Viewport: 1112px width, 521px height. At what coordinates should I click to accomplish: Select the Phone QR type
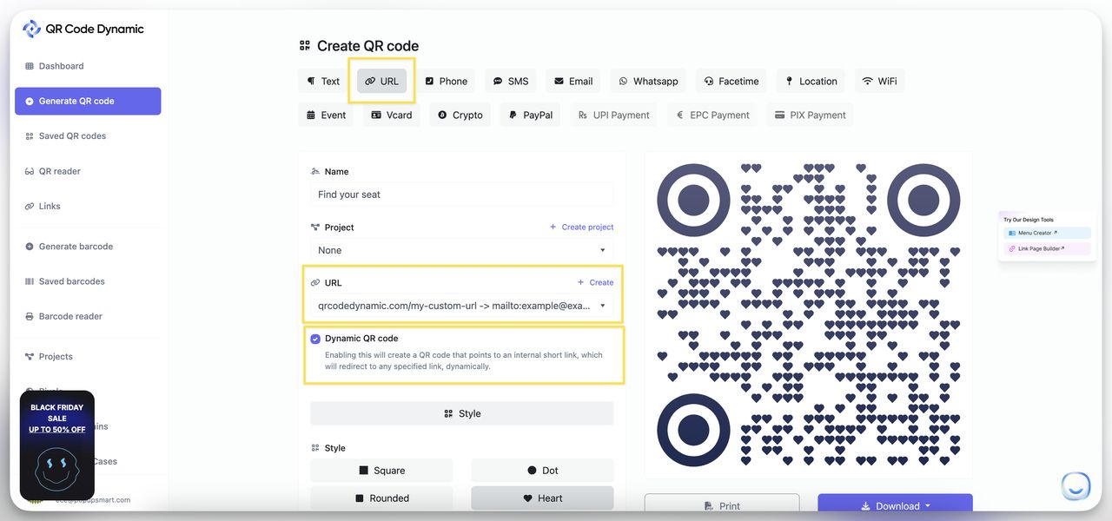point(446,81)
